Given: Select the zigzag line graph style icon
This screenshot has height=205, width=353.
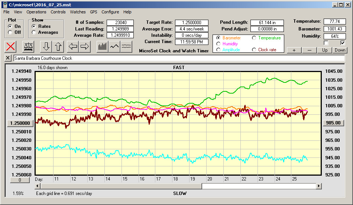Looking at the screenshot, I should [114, 46].
